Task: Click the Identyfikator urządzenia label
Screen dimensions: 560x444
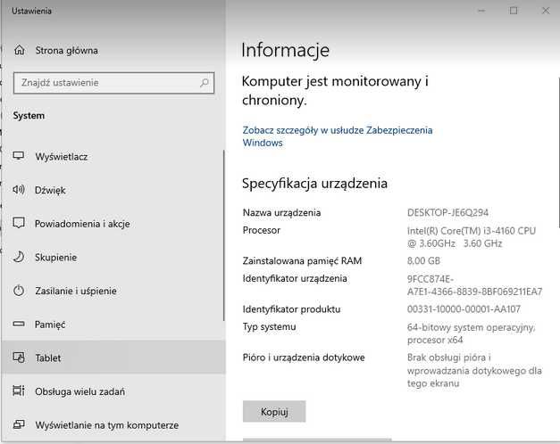Action: coord(295,278)
